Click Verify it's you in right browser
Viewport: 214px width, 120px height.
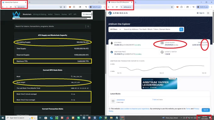pos(203,7)
